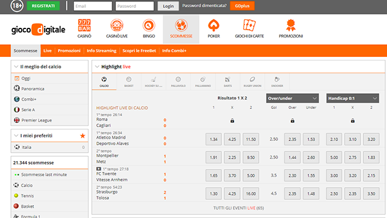Open the Promozioni nav tab
Image resolution: width=387 pixels, height=218 pixels.
point(69,51)
